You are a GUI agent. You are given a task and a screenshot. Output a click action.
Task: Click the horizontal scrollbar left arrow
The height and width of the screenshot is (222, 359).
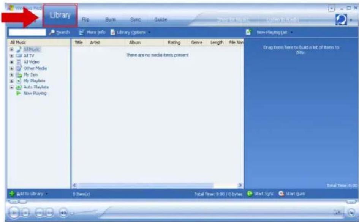pos(74,185)
